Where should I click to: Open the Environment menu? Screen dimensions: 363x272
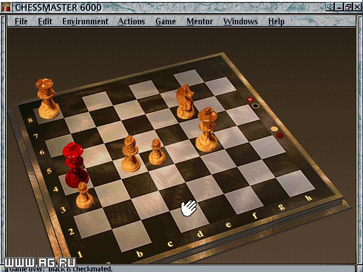(85, 22)
